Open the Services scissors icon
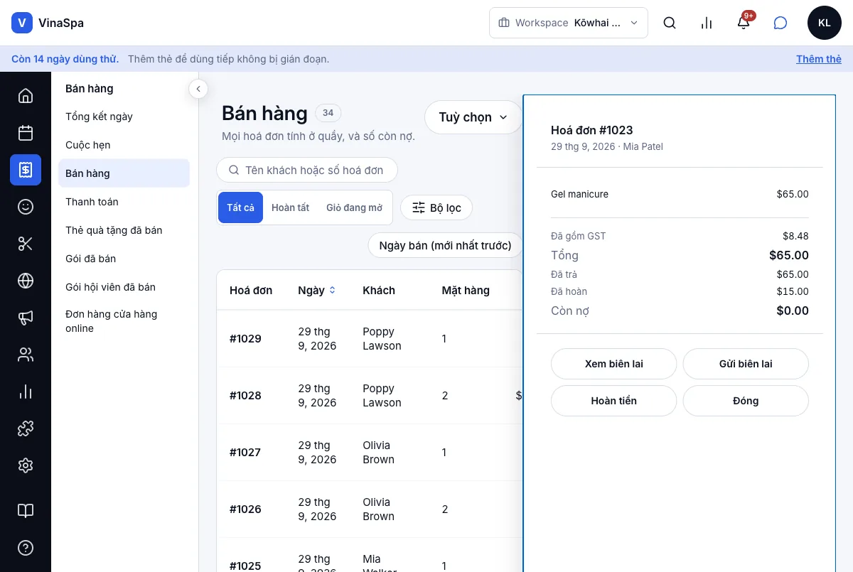The width and height of the screenshot is (853, 572). tap(26, 244)
